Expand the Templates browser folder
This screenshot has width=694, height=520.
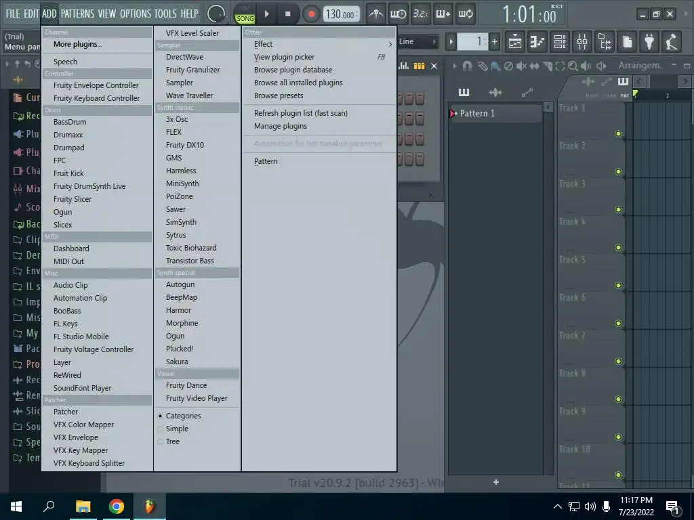[26, 457]
